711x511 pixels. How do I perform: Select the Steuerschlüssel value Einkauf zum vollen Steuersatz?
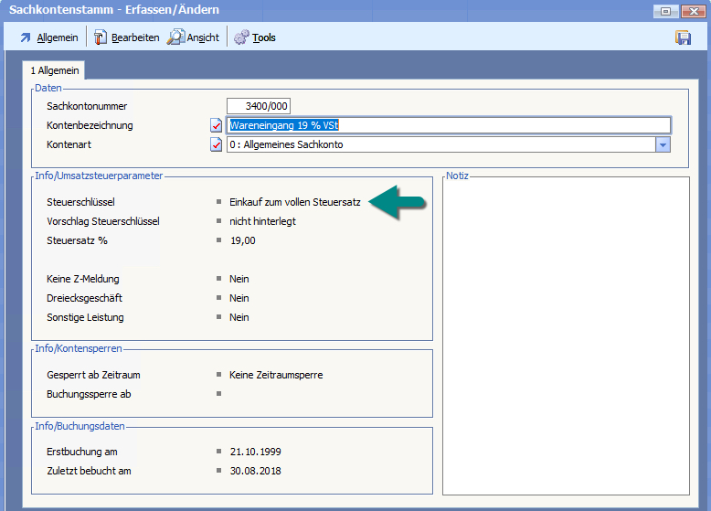294,201
